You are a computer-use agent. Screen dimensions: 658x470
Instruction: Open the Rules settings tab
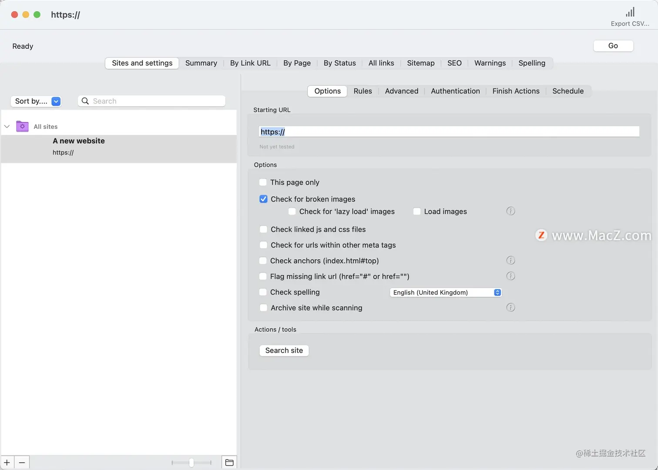point(363,91)
